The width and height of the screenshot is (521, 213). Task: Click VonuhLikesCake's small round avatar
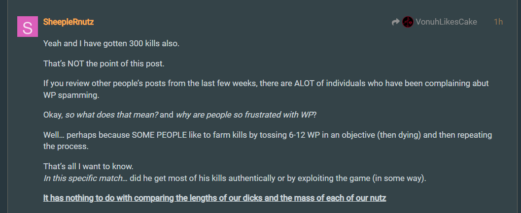click(408, 22)
